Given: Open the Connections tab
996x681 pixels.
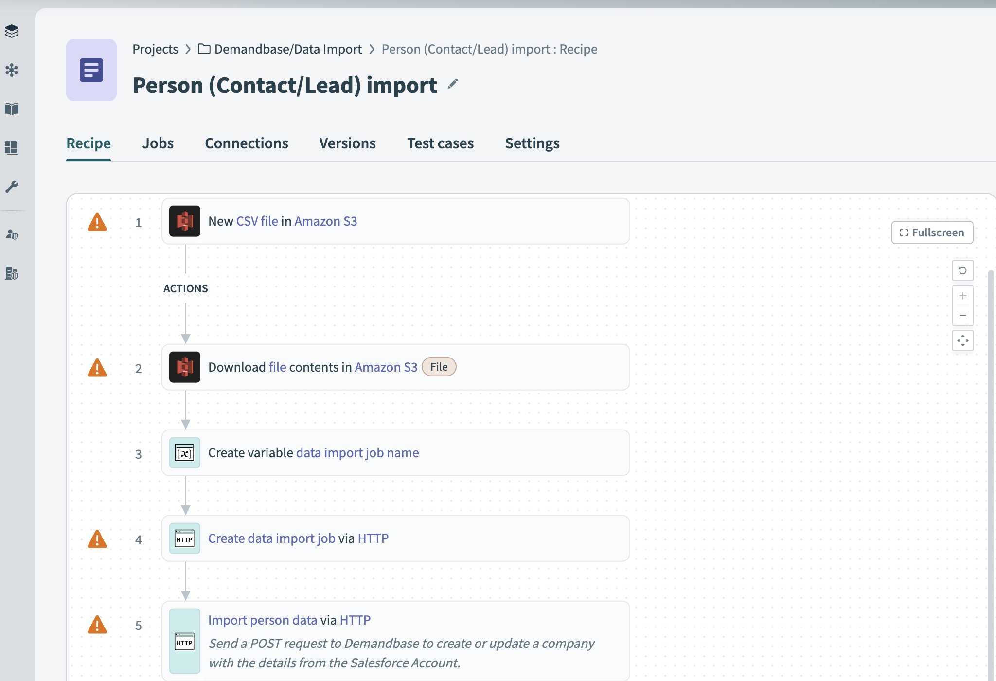Looking at the screenshot, I should click(x=247, y=143).
